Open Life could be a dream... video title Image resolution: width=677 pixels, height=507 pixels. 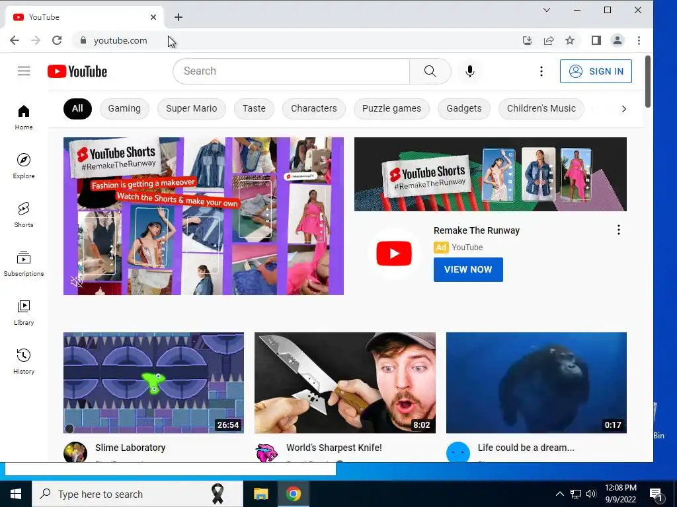click(526, 448)
